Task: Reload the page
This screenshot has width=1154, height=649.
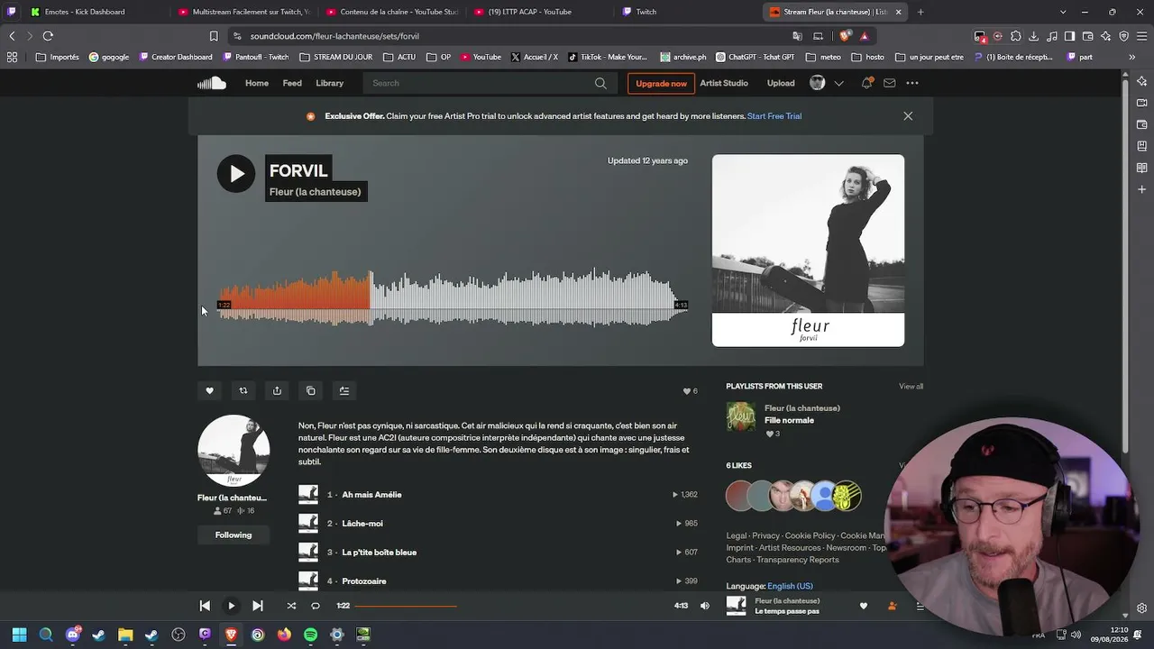Action: [x=48, y=36]
